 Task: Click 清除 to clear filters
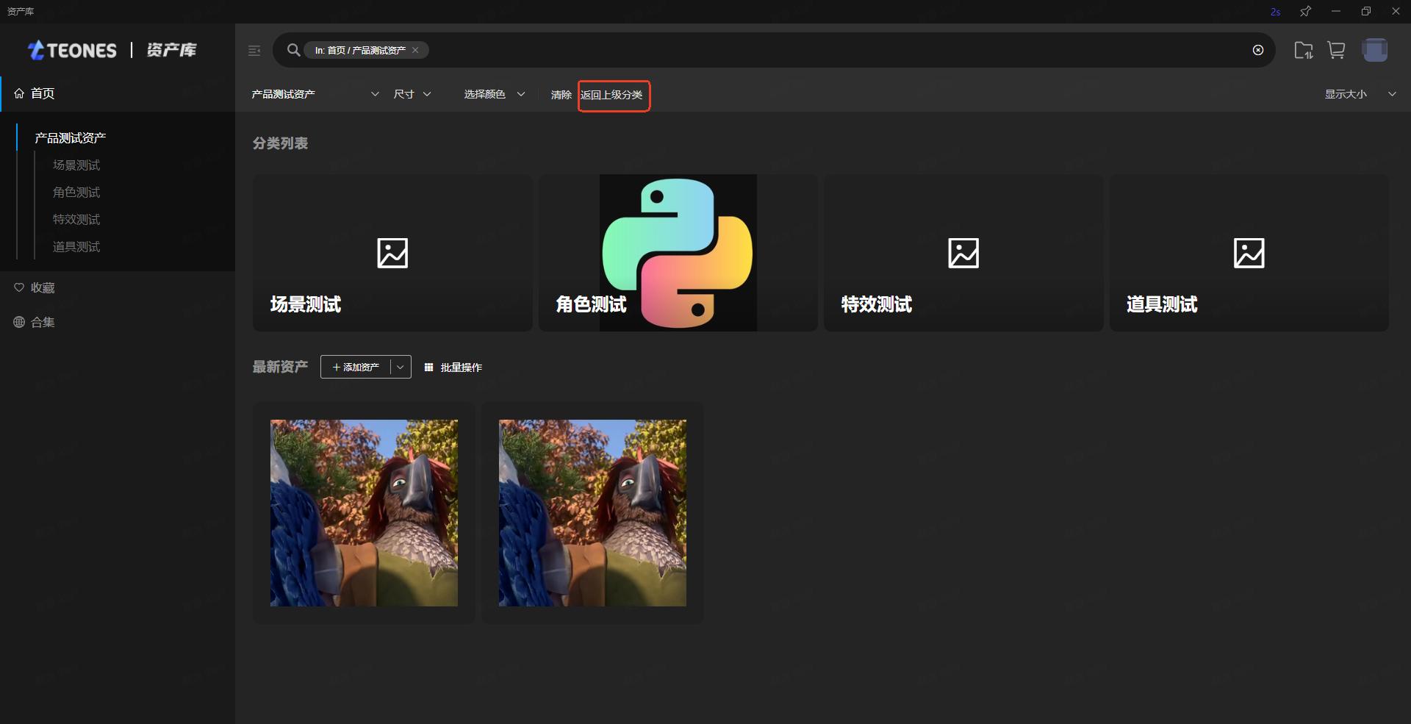click(561, 95)
